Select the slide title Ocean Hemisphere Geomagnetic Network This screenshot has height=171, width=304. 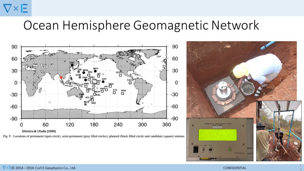pyautogui.click(x=141, y=26)
